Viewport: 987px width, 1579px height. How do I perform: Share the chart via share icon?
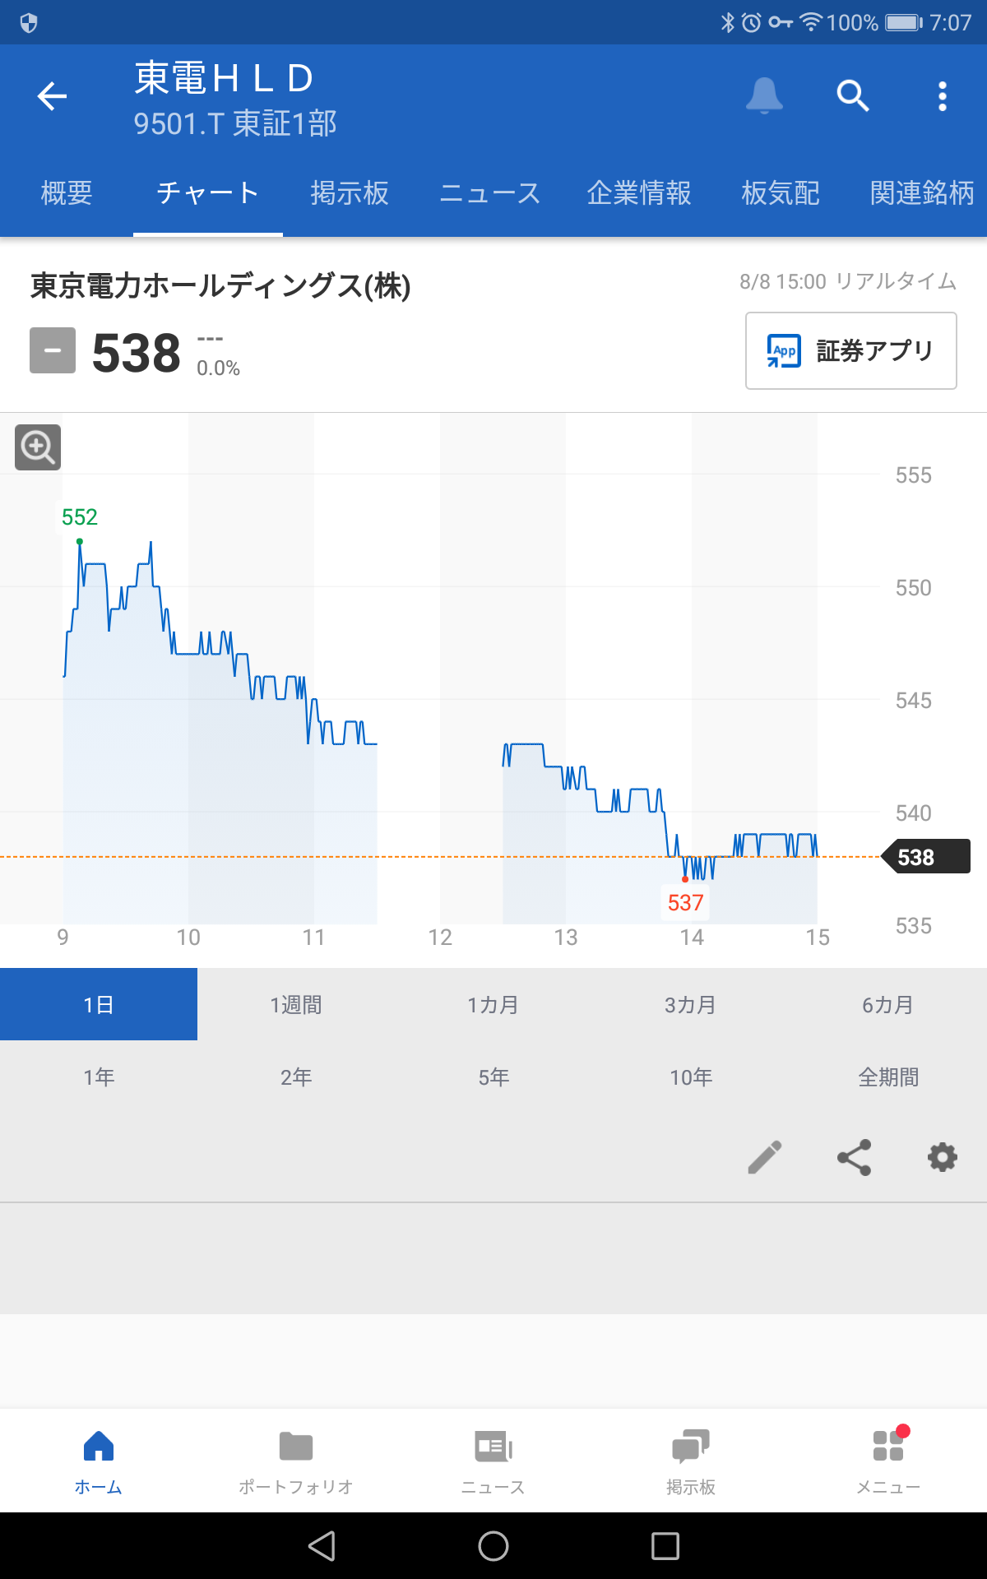pyautogui.click(x=854, y=1157)
